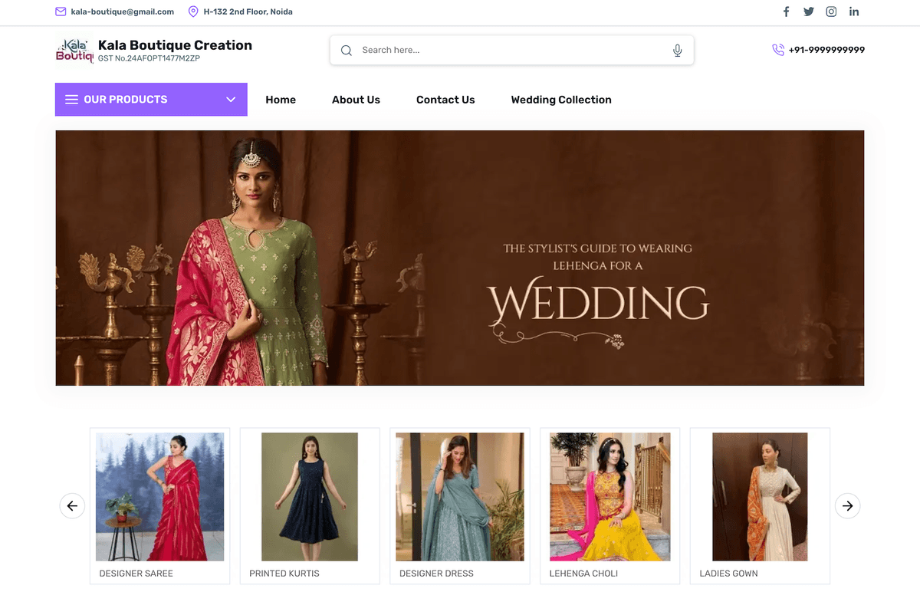Click the Kala Boutique logo image
Viewport: 920px width, 615px height.
pyautogui.click(x=74, y=51)
